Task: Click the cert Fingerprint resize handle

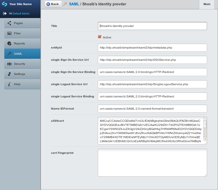Action: pos(206,175)
